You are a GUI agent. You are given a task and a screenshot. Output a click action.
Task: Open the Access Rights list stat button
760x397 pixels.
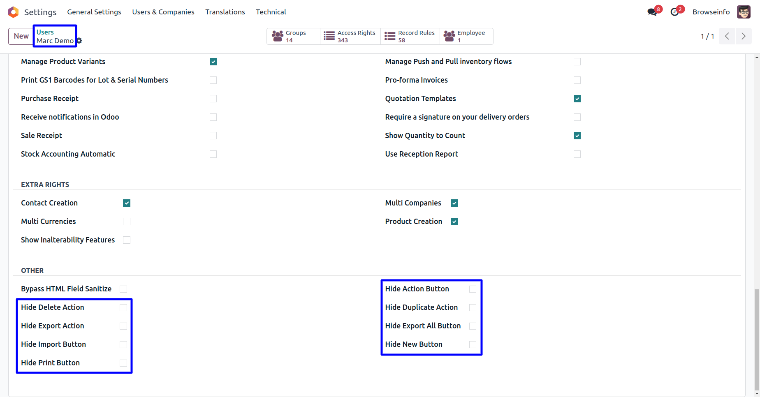coord(350,36)
